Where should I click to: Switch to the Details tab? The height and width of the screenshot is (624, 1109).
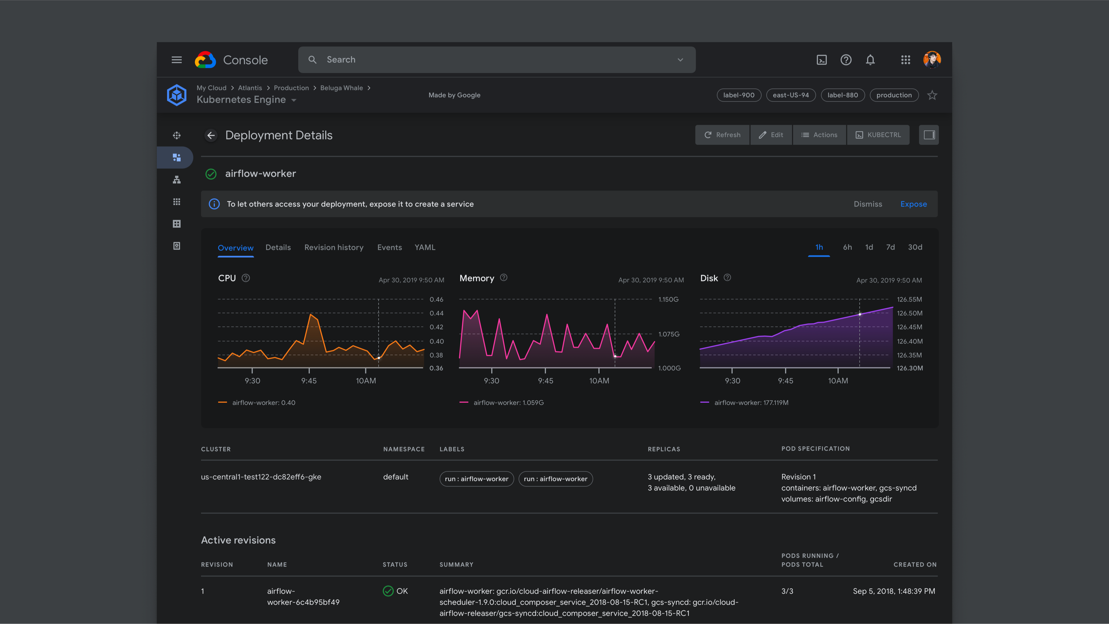pyautogui.click(x=278, y=247)
